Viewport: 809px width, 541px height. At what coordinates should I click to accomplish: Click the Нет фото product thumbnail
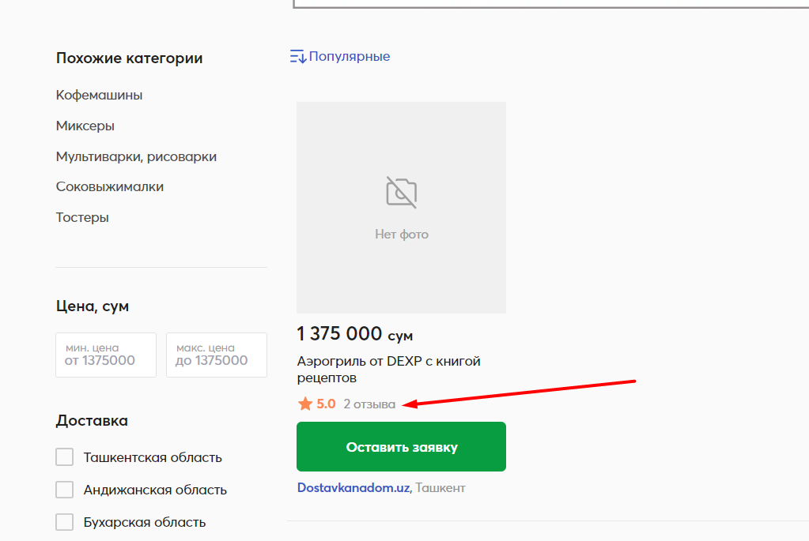pos(402,208)
